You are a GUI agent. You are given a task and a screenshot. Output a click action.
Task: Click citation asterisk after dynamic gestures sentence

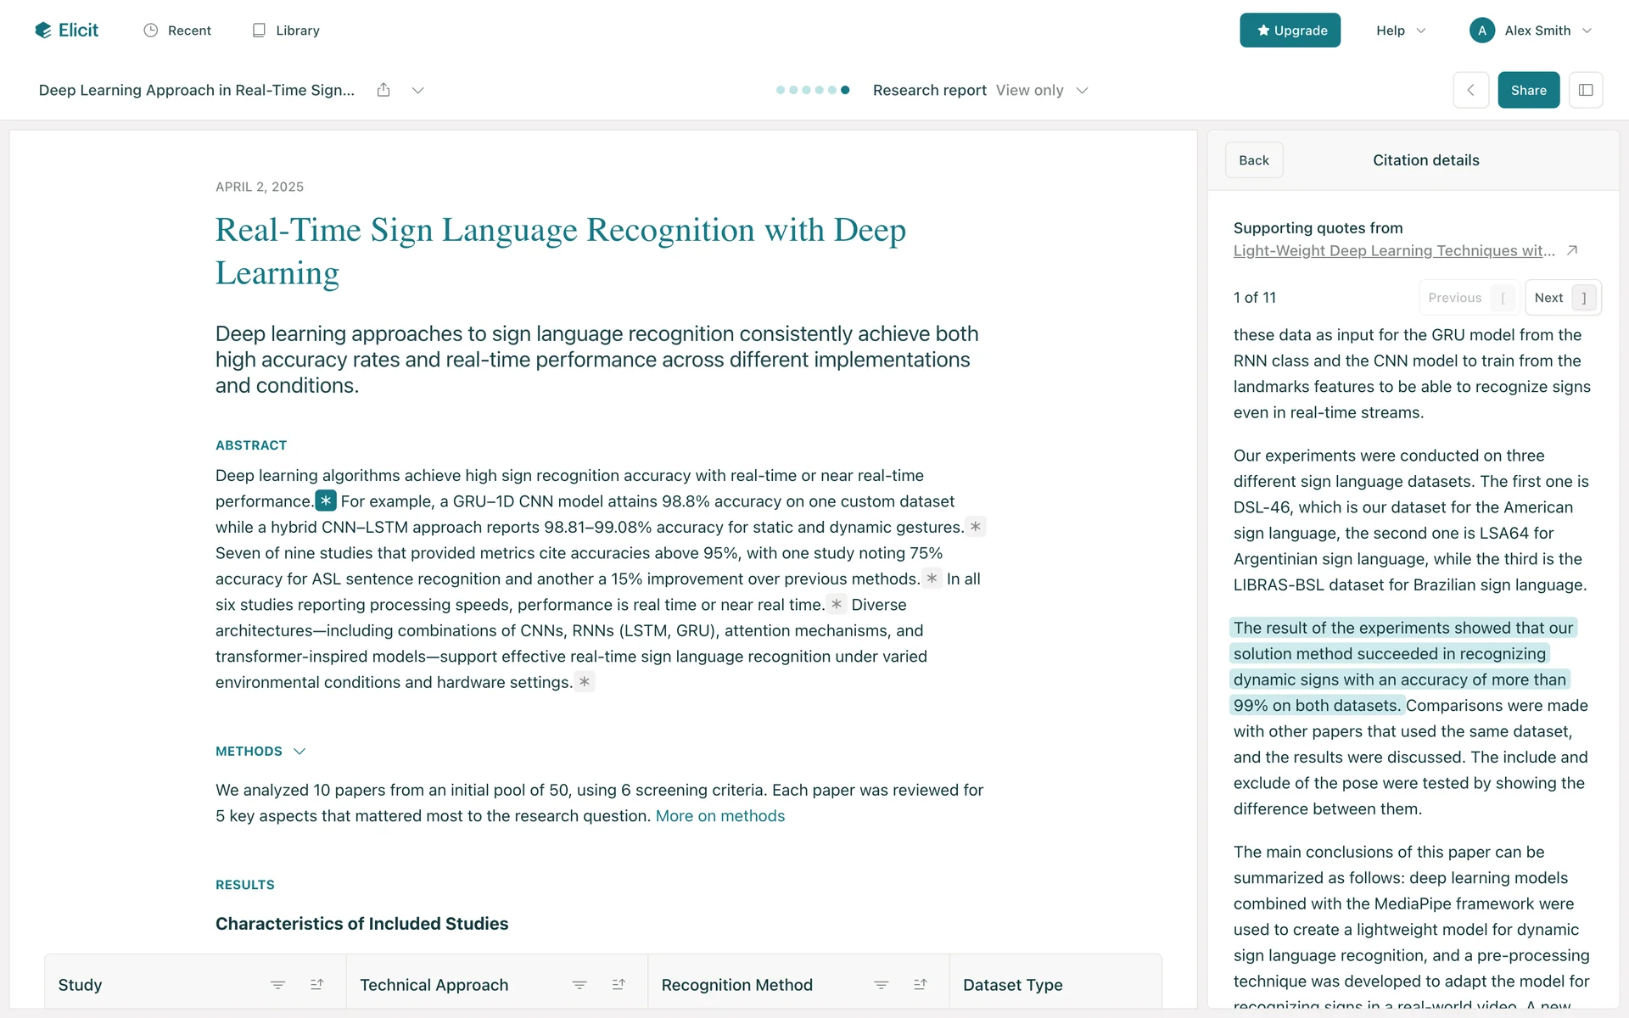(x=976, y=527)
